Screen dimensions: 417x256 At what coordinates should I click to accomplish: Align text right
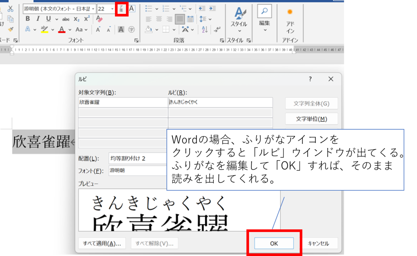(x=170, y=19)
